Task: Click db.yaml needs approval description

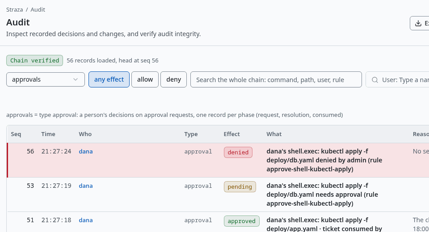Action: pos(322,195)
